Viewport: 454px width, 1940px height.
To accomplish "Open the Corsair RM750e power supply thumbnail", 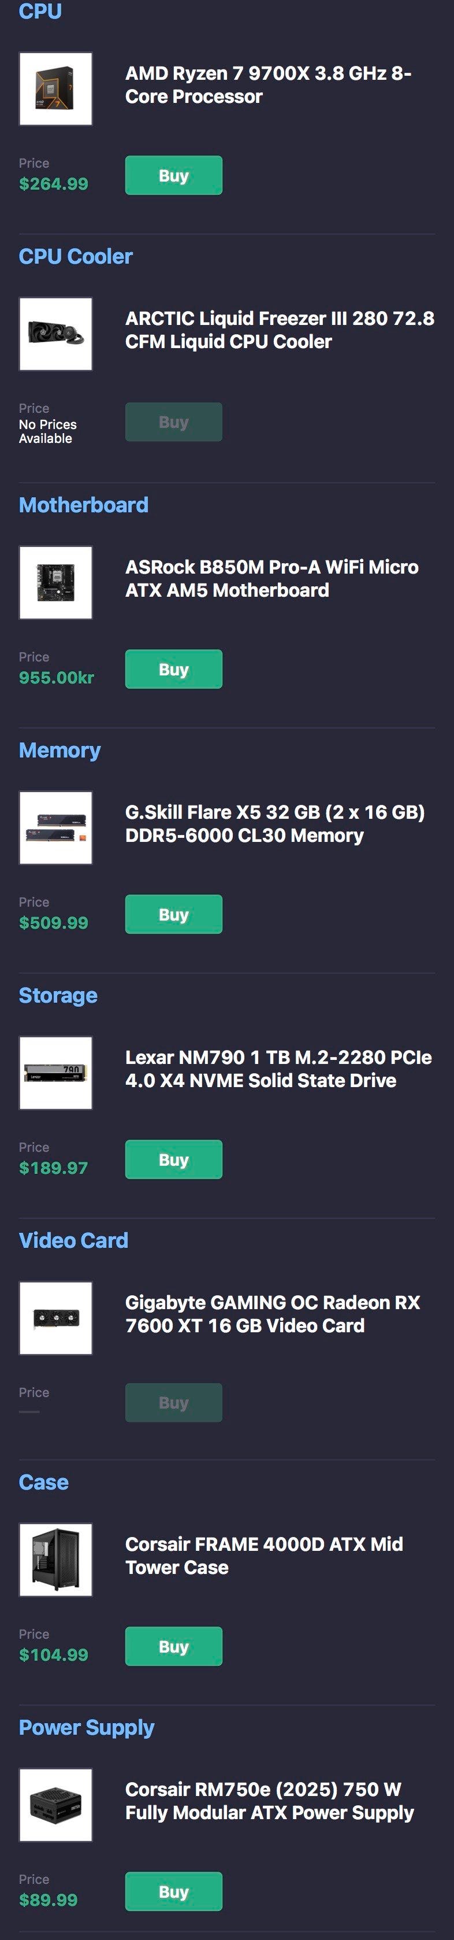I will point(55,1805).
